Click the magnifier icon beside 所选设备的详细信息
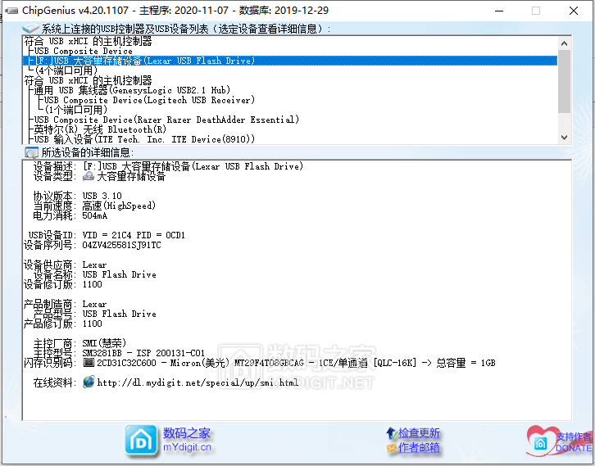595x466 pixels. [31, 152]
